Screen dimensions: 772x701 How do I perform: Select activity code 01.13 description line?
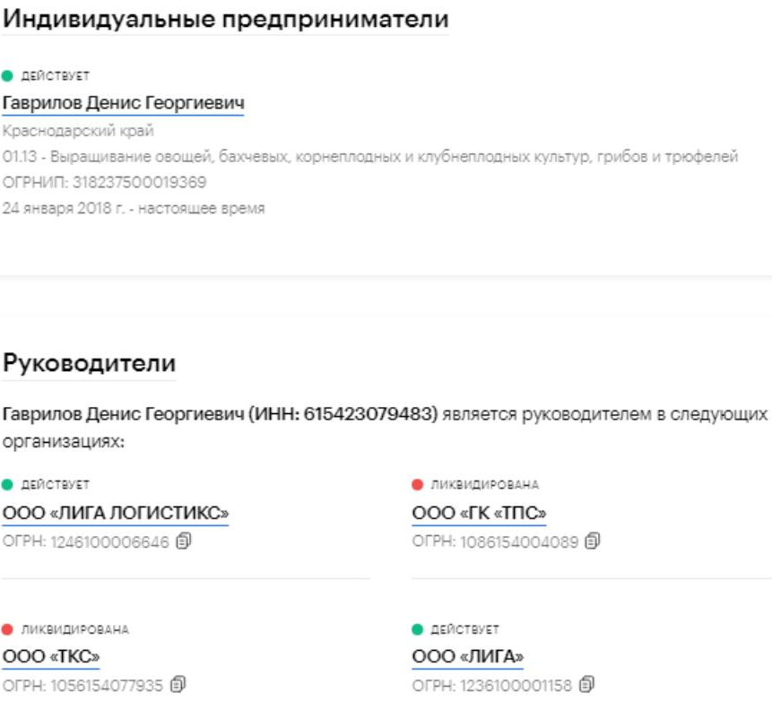[370, 157]
